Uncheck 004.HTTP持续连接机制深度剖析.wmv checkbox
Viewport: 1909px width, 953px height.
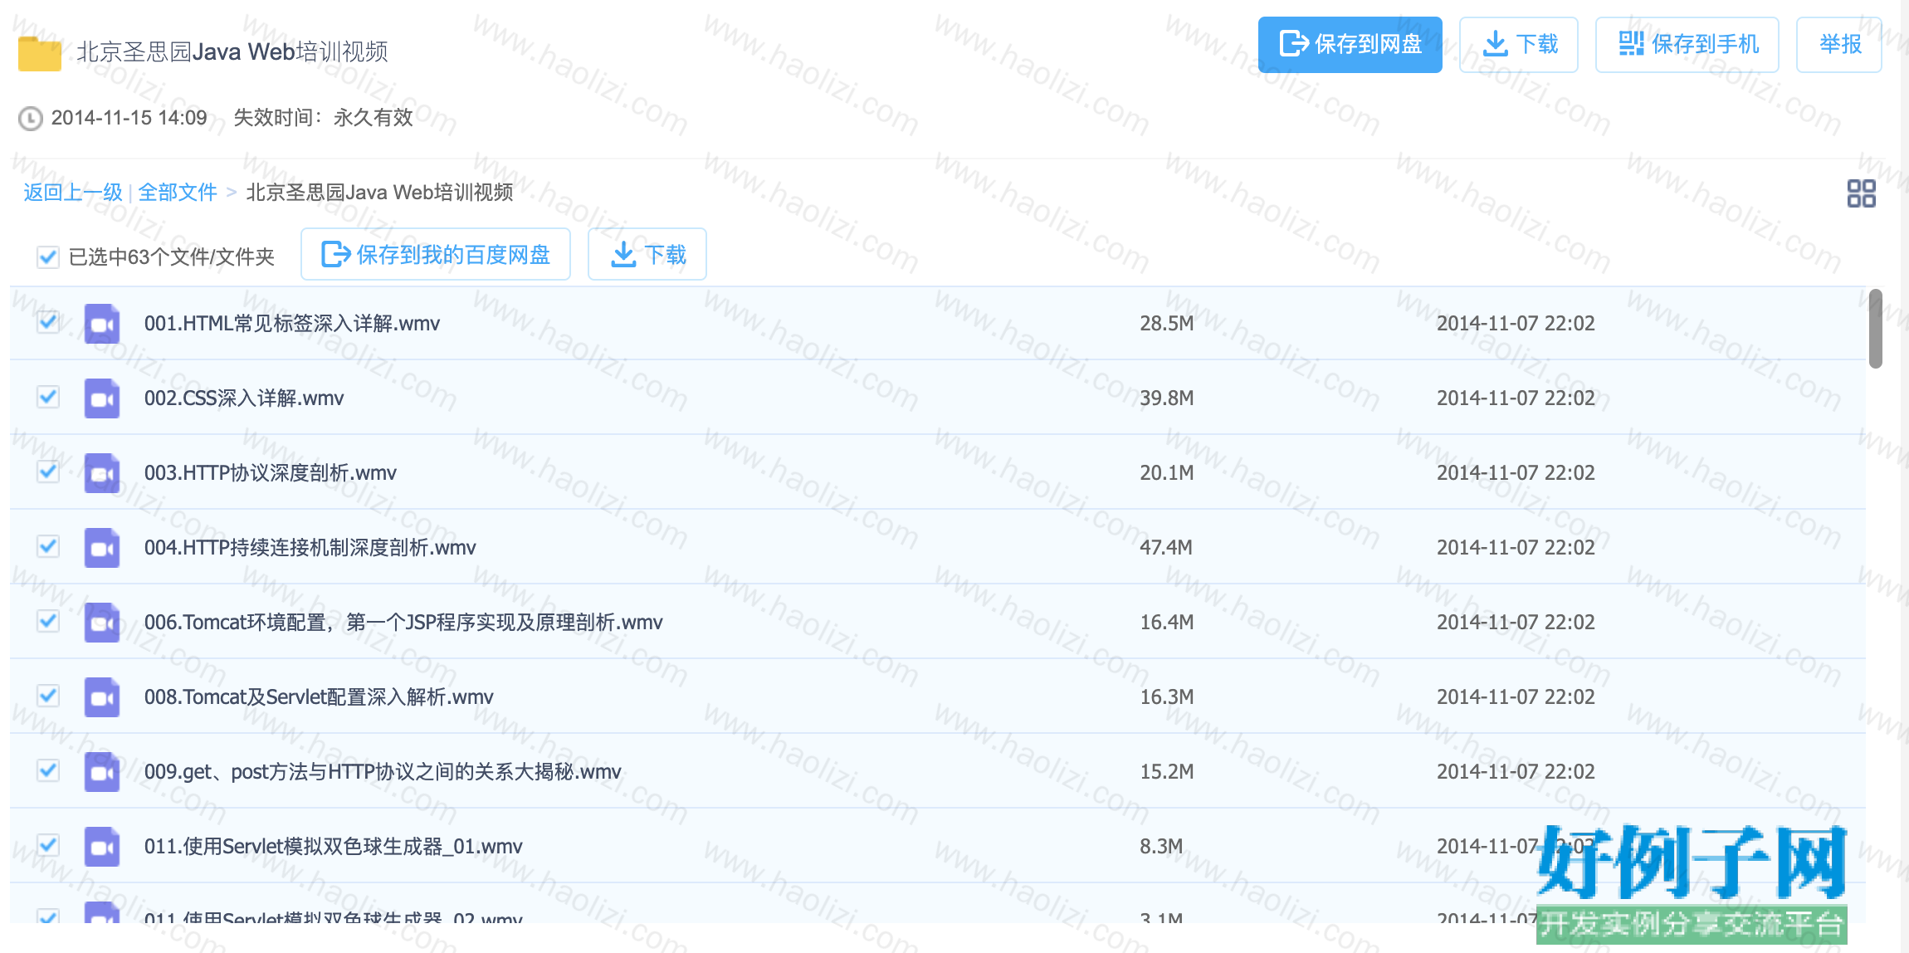(48, 545)
